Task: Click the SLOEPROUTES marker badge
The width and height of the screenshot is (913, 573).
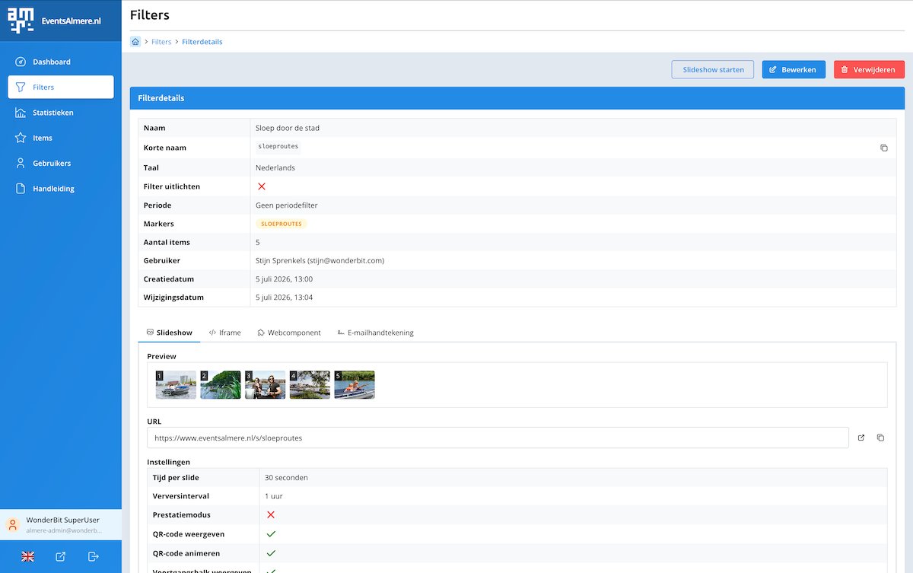Action: pyautogui.click(x=282, y=224)
